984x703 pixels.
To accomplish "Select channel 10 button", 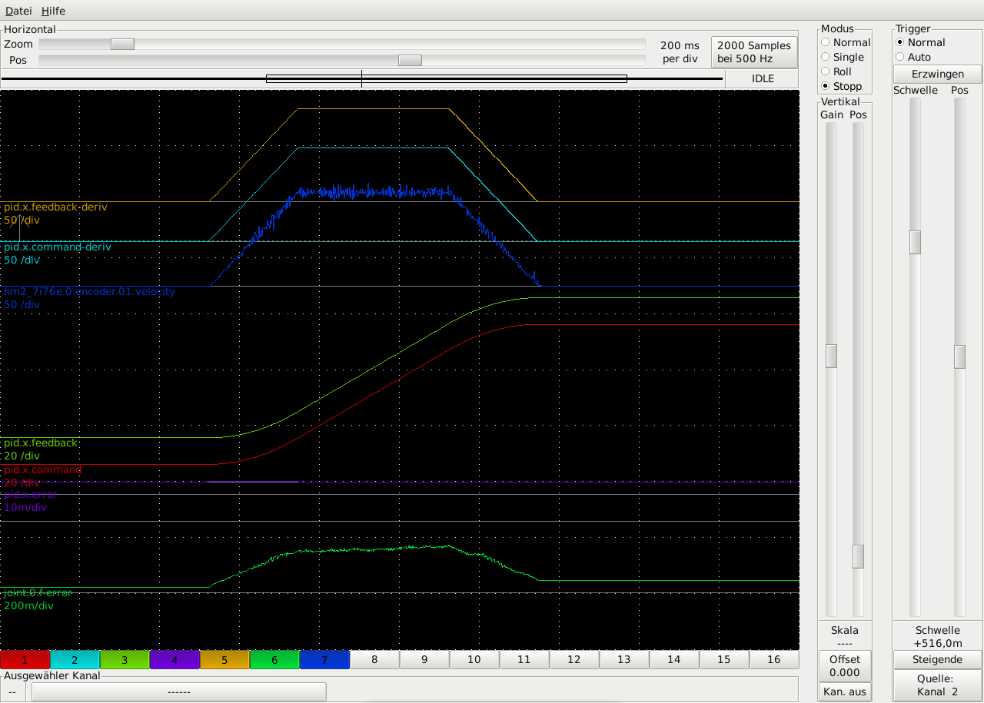I will click(x=474, y=659).
